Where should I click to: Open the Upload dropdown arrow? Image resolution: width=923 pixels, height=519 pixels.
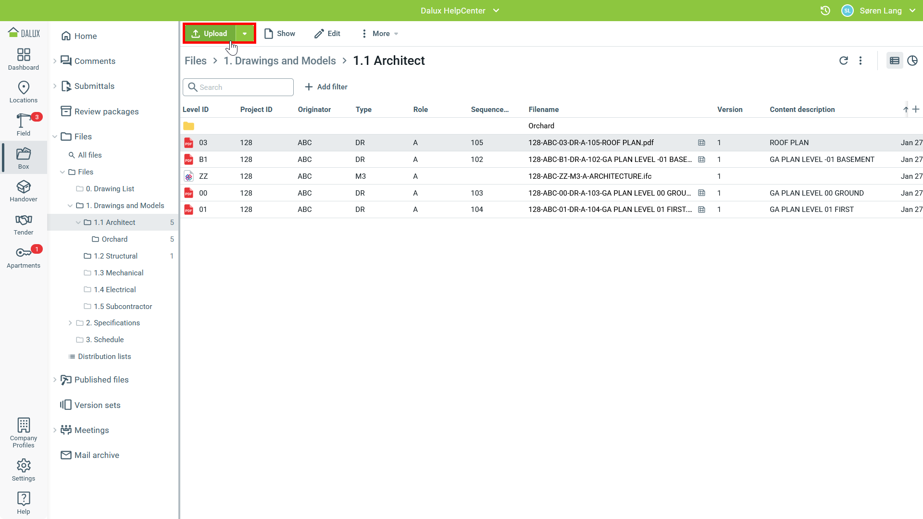pyautogui.click(x=245, y=34)
